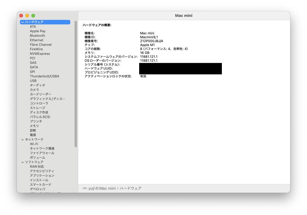
Task: Select Wi-Fi under ネットワーク
Action: coord(34,144)
